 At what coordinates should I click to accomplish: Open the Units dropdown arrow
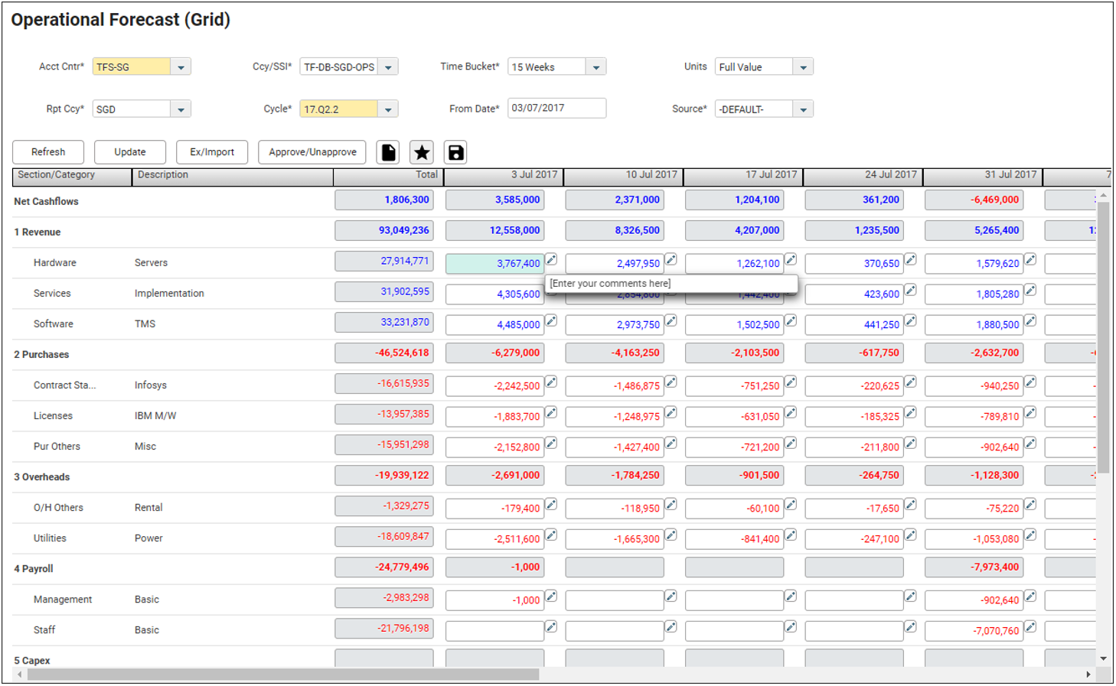803,67
